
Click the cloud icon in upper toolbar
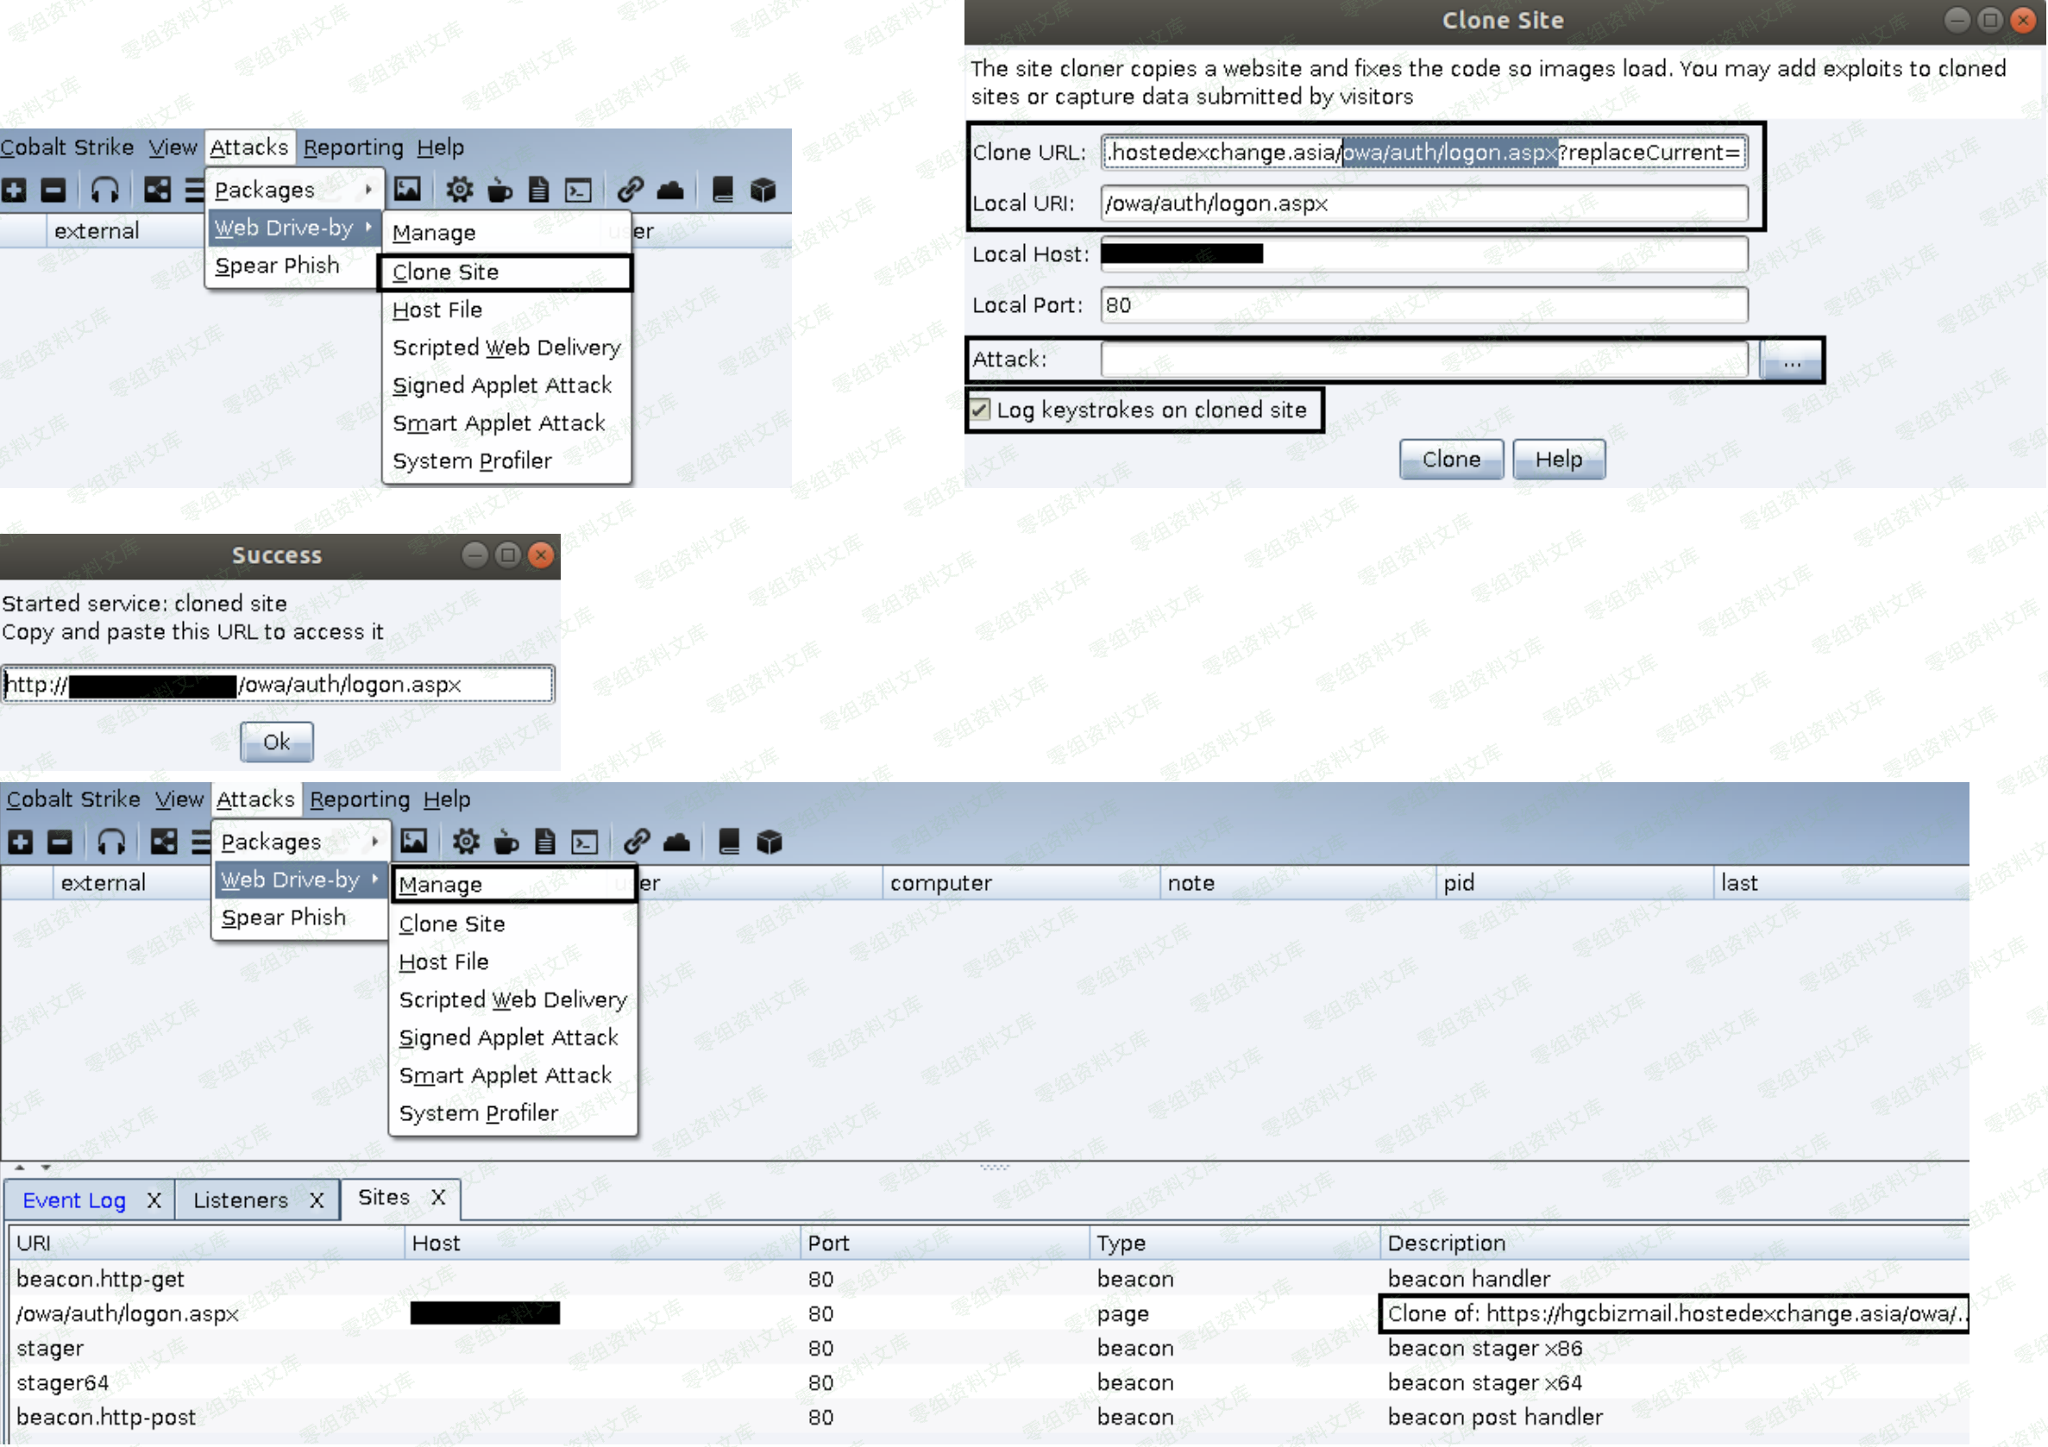point(670,190)
